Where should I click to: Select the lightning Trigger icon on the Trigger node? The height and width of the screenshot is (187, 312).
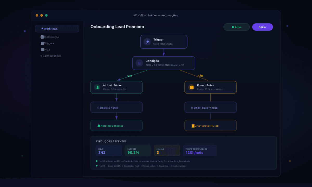pyautogui.click(x=147, y=42)
